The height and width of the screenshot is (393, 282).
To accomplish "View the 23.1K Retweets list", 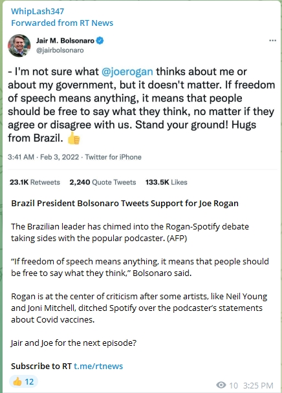I will [x=35, y=182].
